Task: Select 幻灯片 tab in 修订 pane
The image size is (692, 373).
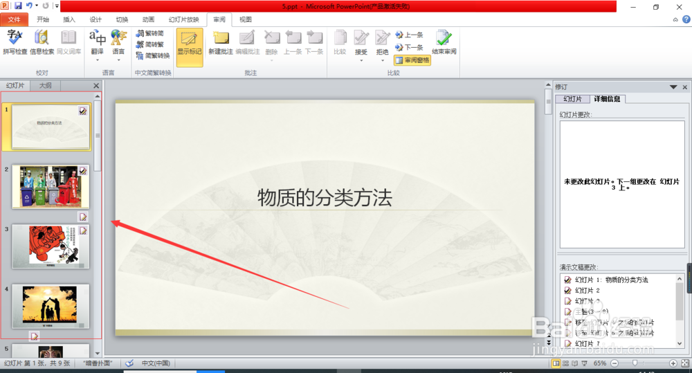Action: coord(572,99)
